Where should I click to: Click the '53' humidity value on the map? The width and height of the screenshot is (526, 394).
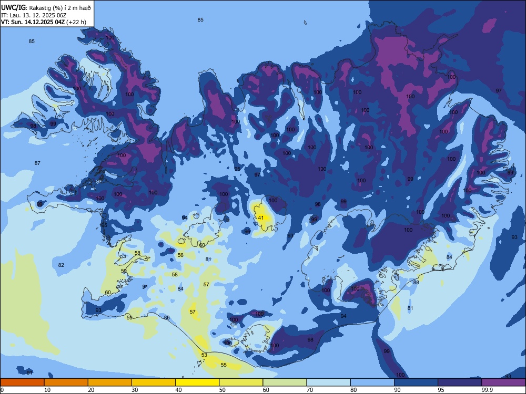[x=204, y=355]
